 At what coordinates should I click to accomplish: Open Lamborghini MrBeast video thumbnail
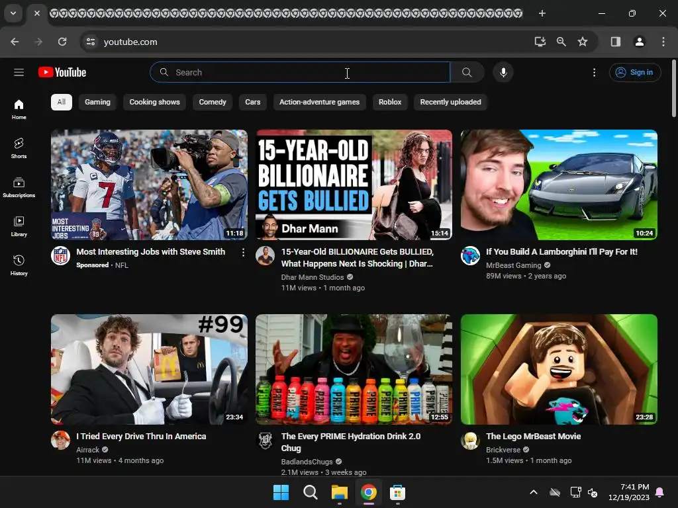(x=559, y=185)
